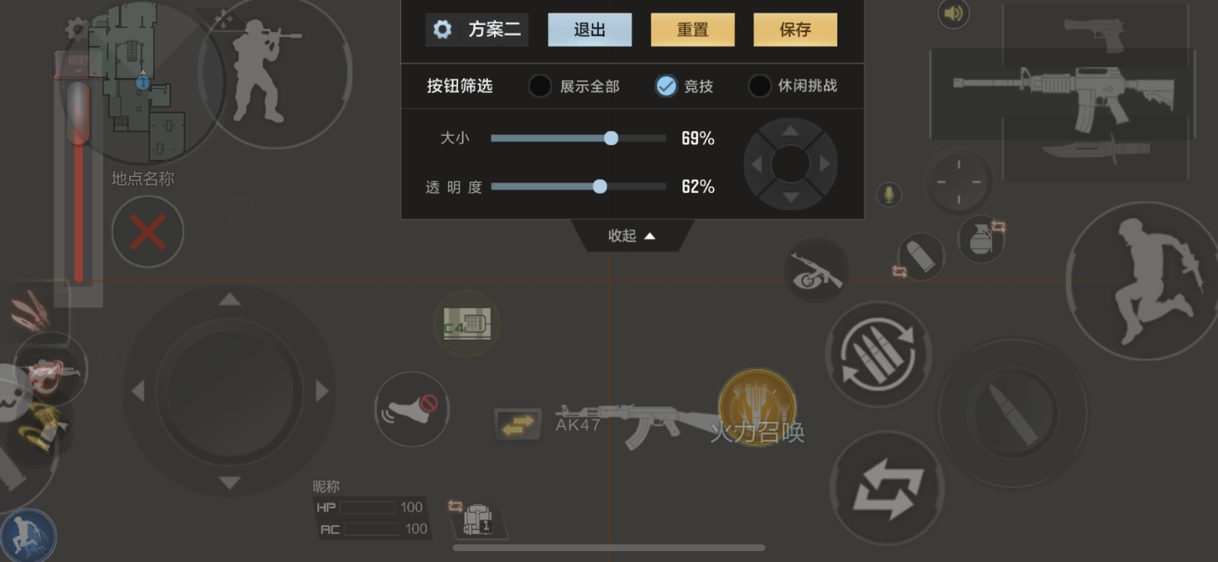
Task: Choose the 展示全部 filter option
Action: point(574,86)
